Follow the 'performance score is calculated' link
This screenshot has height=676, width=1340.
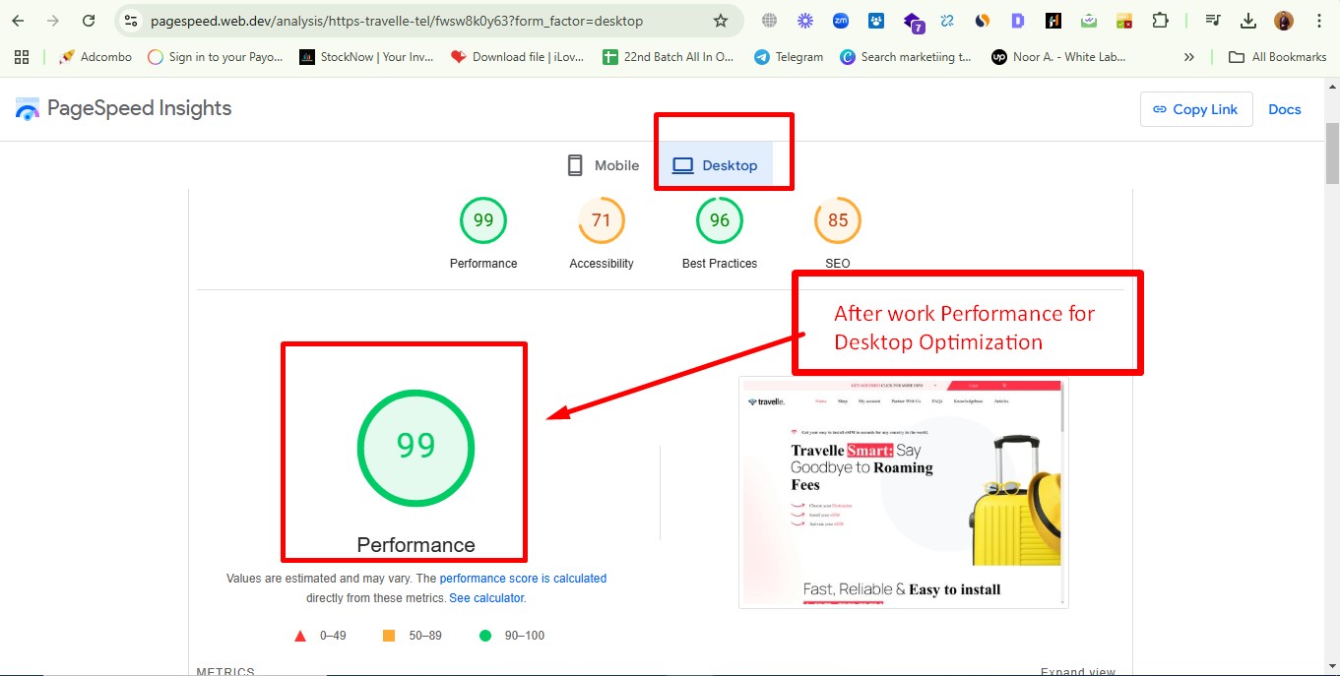523,579
